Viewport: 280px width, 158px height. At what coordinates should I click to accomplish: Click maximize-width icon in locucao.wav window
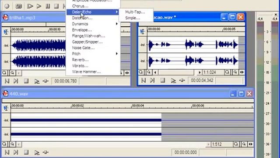[x=242, y=72]
